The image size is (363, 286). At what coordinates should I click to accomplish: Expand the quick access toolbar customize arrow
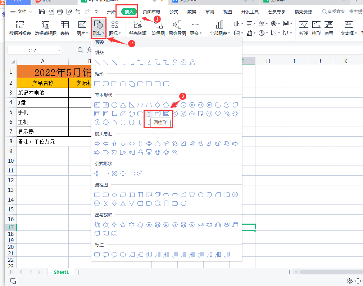(96, 12)
